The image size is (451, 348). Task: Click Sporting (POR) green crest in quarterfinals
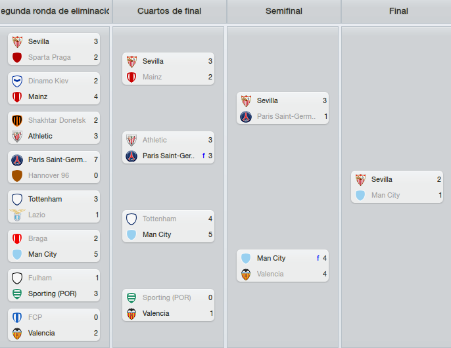point(131,297)
